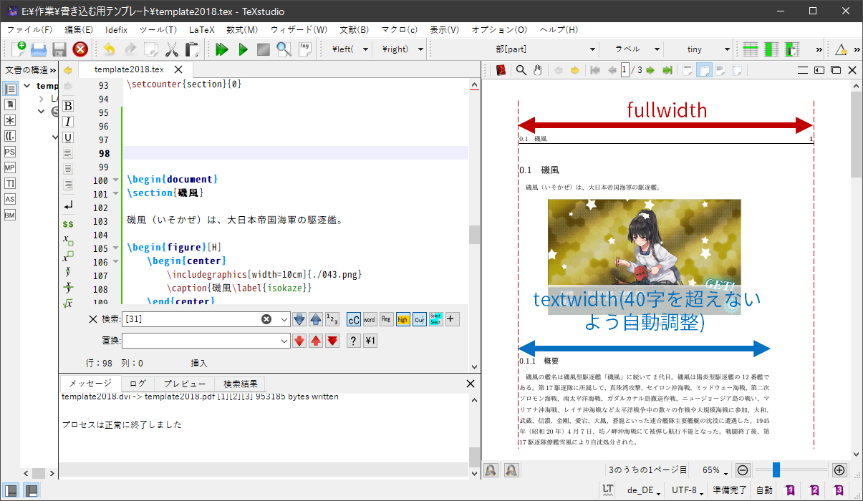Select the magnifier tool in the PDF viewer
Viewport: 863px width, 501px height.
pos(521,70)
